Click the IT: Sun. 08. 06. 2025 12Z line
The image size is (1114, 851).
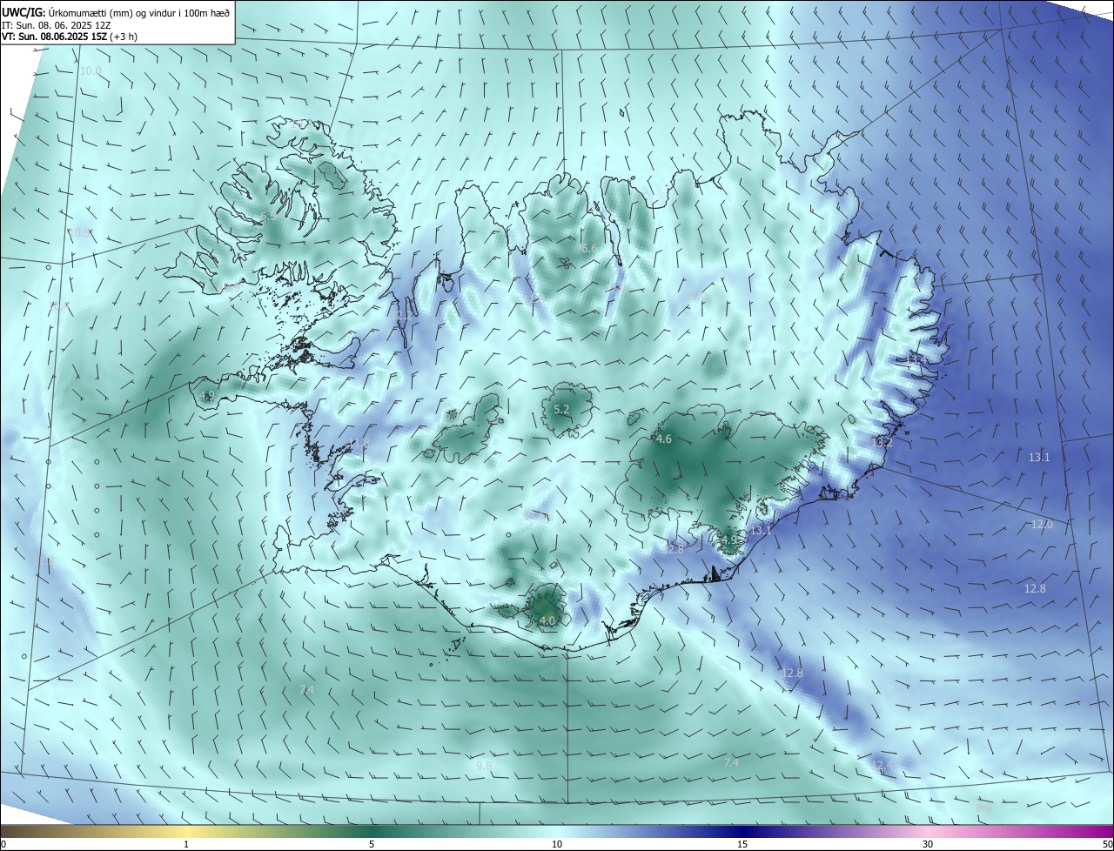pos(56,25)
